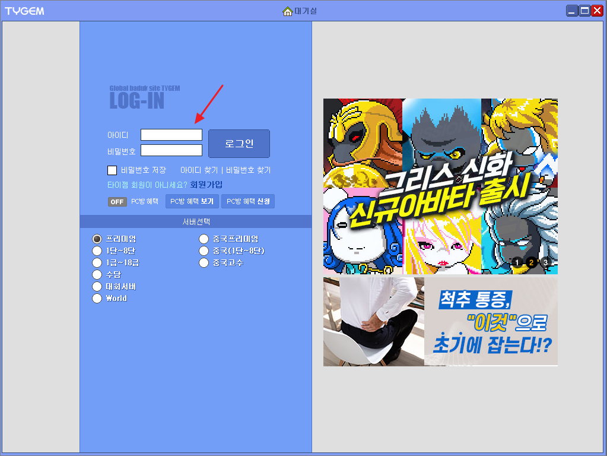Click the 대기실 title text
The height and width of the screenshot is (456, 607).
point(306,11)
